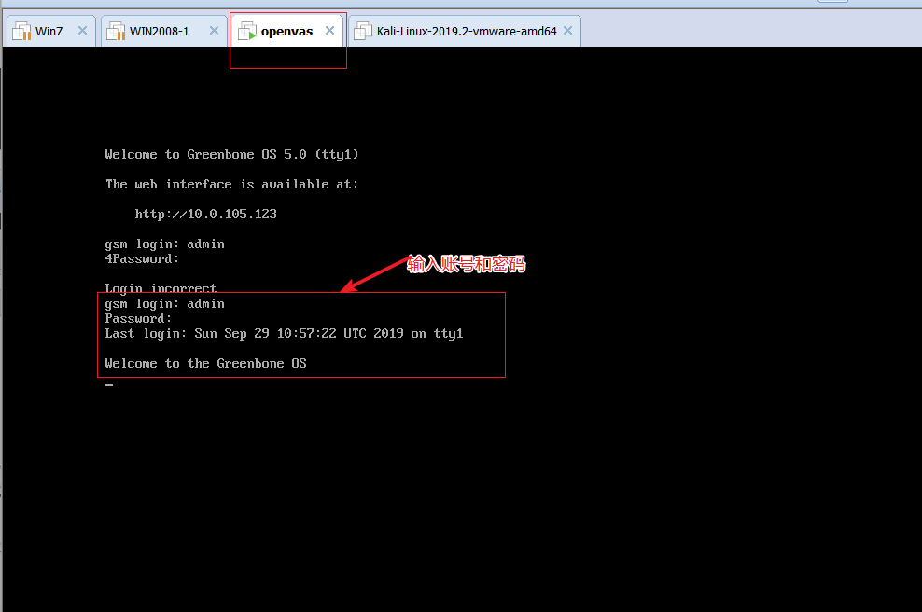Open the Kali-Linux-2019.2-vmware-amd64 tab
This screenshot has width=922, height=612.
coord(467,31)
